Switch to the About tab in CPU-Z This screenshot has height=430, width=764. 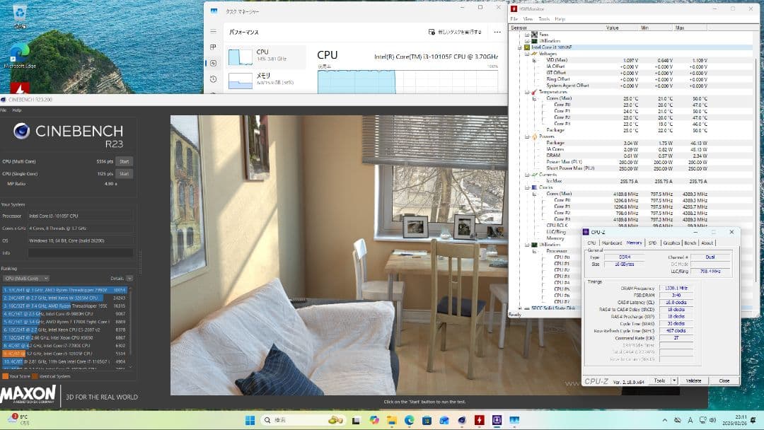tap(707, 243)
